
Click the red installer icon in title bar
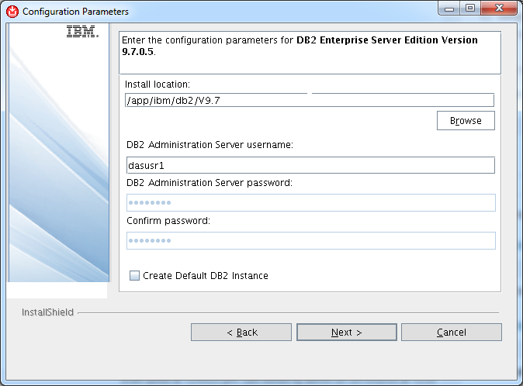click(12, 12)
